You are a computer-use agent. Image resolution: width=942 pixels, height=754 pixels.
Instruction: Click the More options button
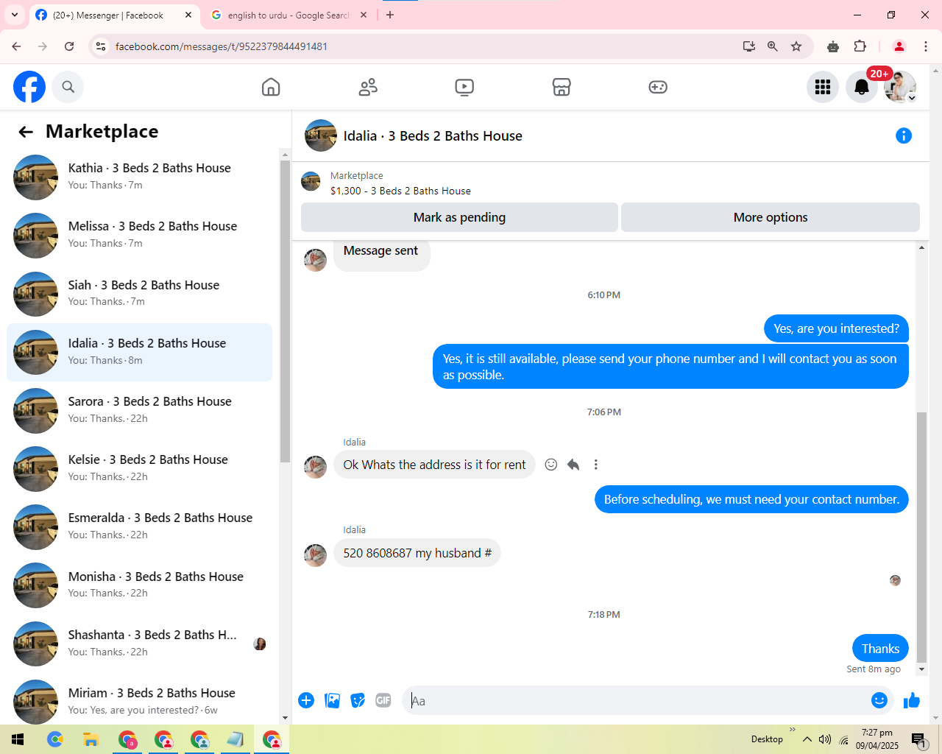771,217
